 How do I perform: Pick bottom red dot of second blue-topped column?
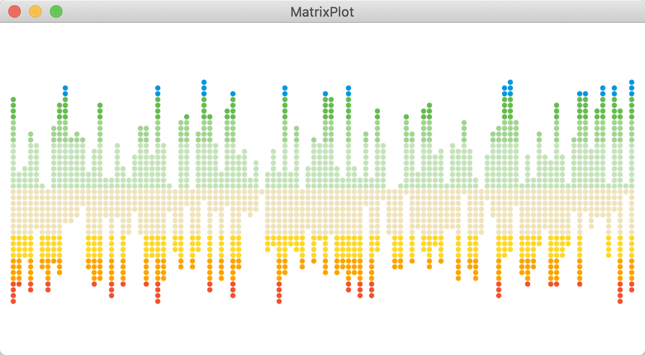[x=158, y=301]
